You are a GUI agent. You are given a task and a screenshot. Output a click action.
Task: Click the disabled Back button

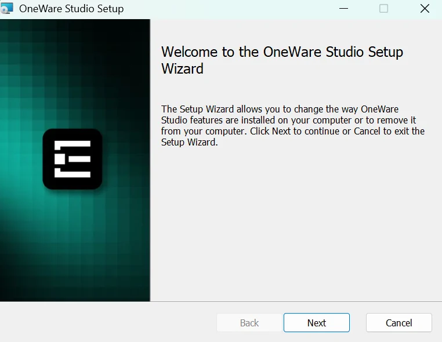249,323
